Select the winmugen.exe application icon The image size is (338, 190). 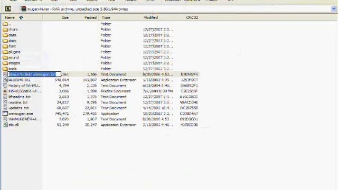coord(5,113)
